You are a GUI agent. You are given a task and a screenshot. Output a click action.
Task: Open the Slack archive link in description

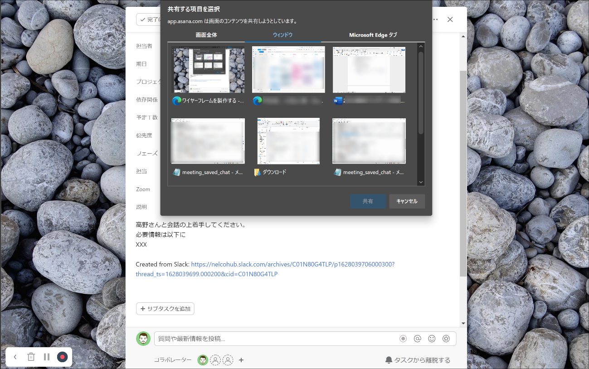click(265, 269)
